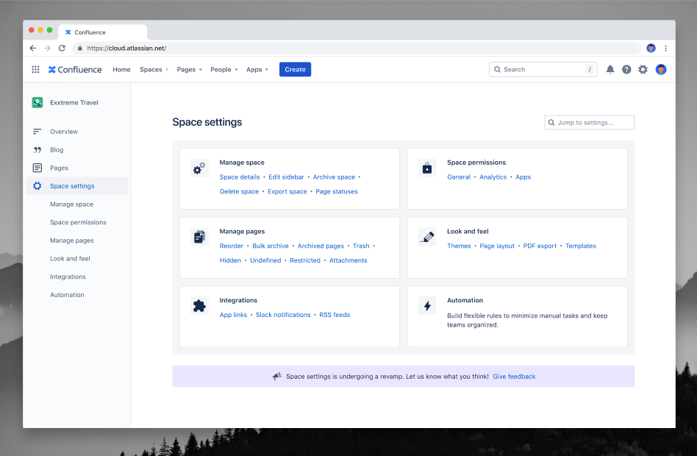Click the Pages sidebar icon
This screenshot has width=697, height=456.
pyautogui.click(x=37, y=168)
